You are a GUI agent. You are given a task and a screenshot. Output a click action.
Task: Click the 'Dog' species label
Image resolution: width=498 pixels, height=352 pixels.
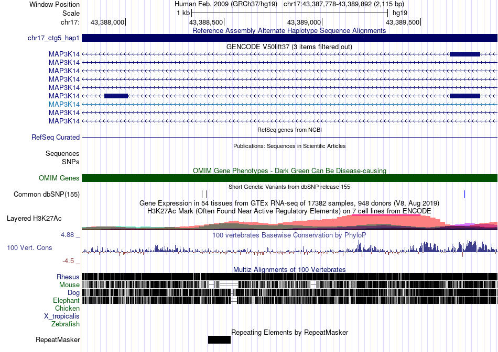pyautogui.click(x=73, y=293)
